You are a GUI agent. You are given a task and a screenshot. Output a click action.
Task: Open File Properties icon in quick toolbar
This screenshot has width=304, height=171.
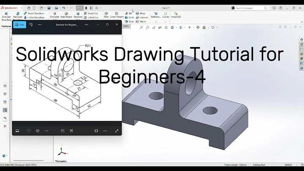[x=91, y=8]
